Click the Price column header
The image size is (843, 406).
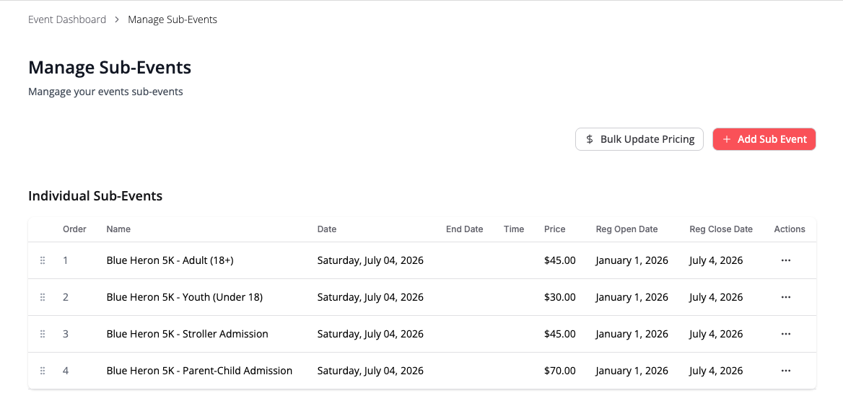click(554, 229)
